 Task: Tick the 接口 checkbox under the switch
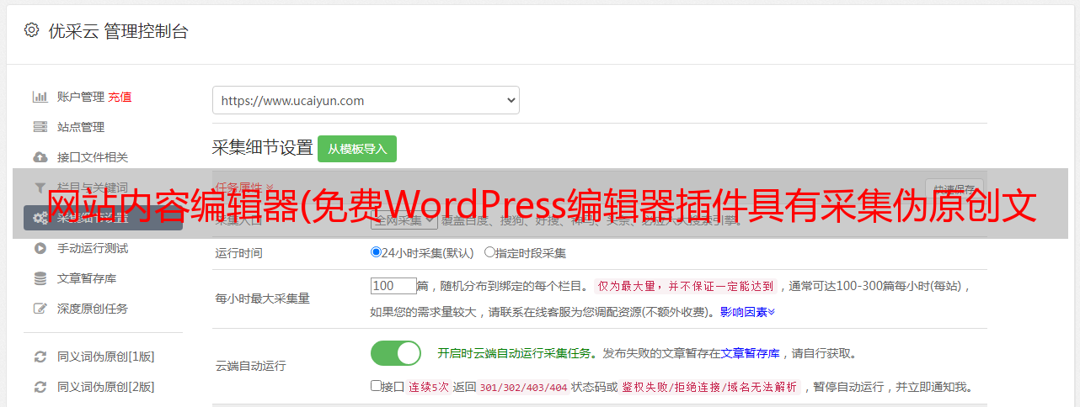pos(376,386)
